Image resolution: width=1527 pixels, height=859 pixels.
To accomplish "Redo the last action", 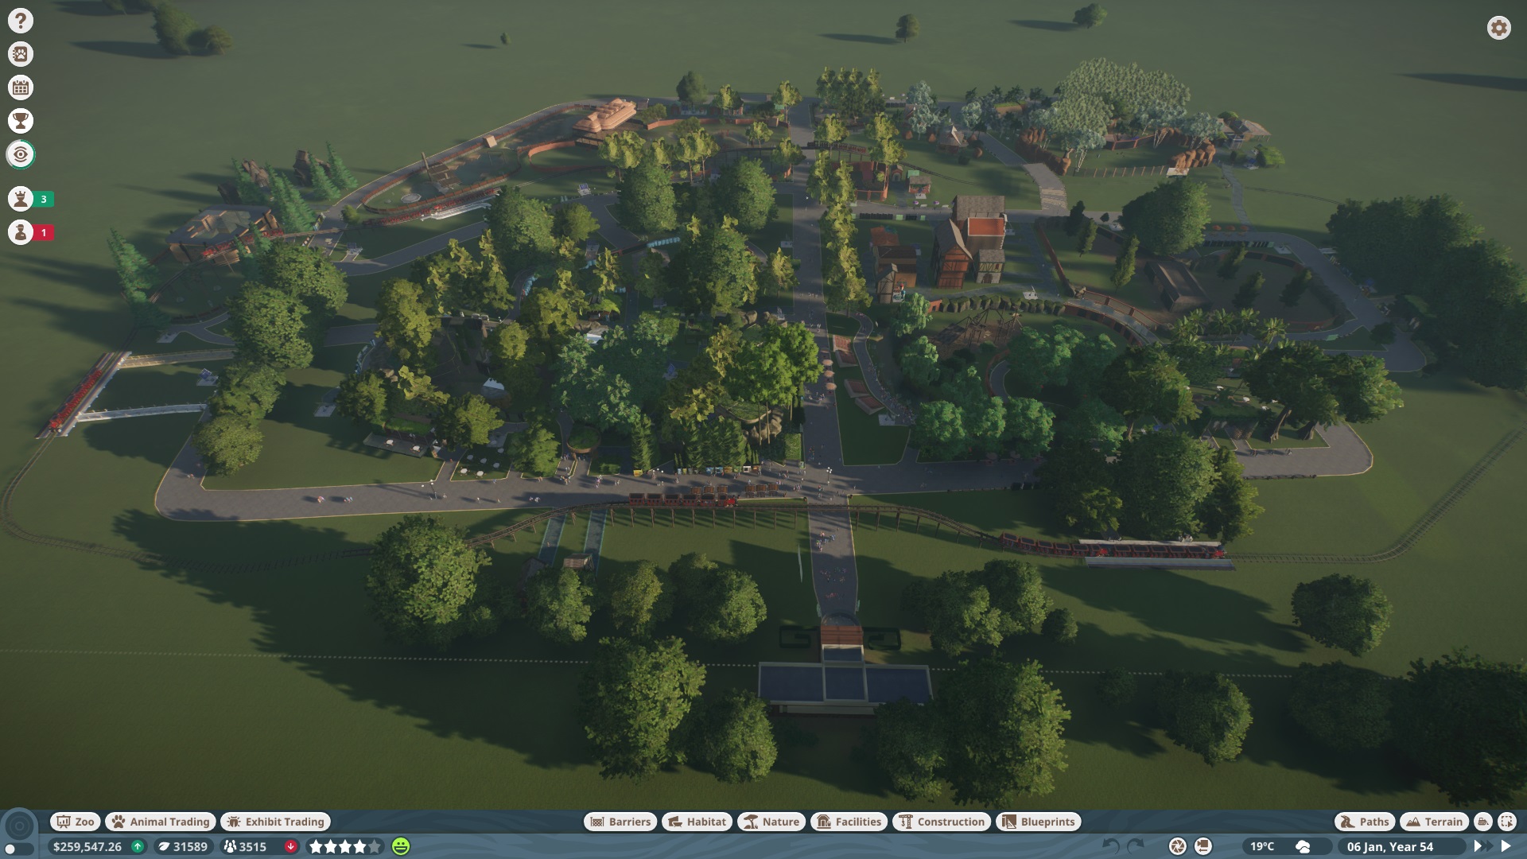I will (1136, 846).
